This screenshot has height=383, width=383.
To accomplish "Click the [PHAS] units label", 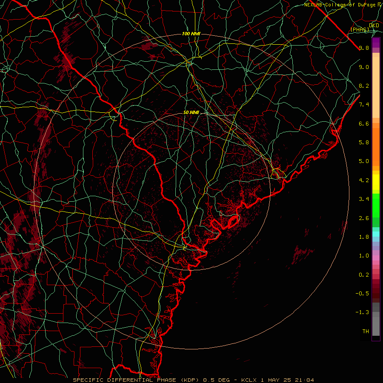I will click(x=360, y=29).
